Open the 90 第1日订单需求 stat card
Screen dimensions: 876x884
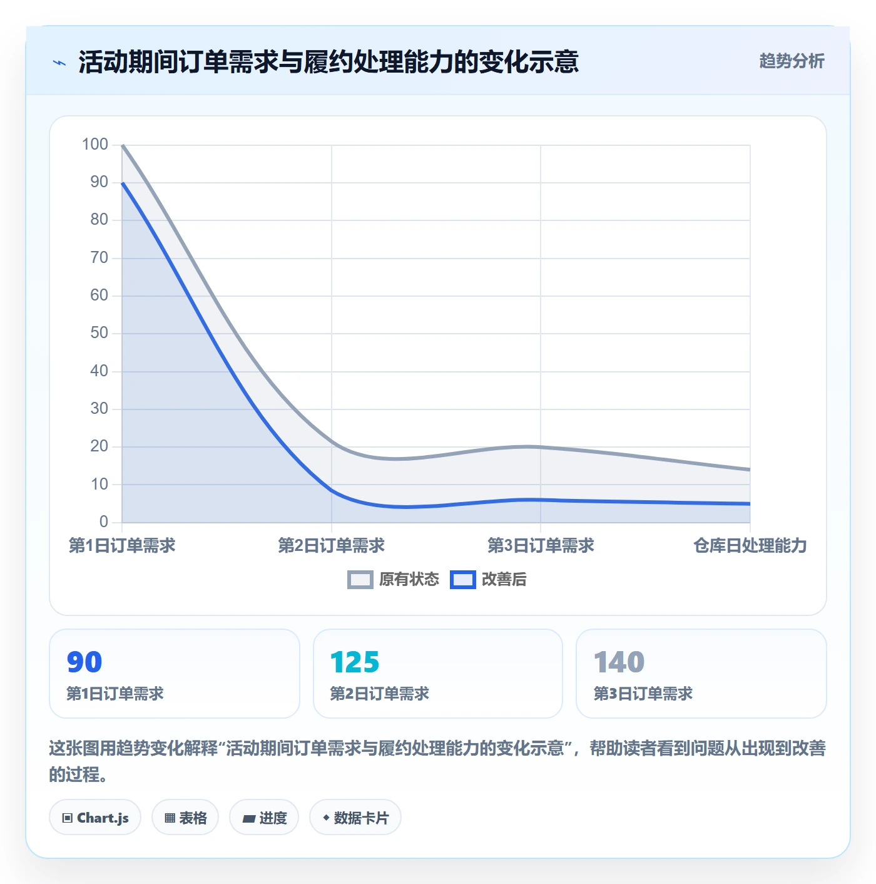[x=175, y=674]
